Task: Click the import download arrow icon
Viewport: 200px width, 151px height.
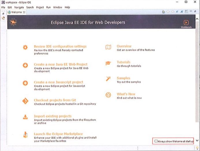Action: coord(25,117)
